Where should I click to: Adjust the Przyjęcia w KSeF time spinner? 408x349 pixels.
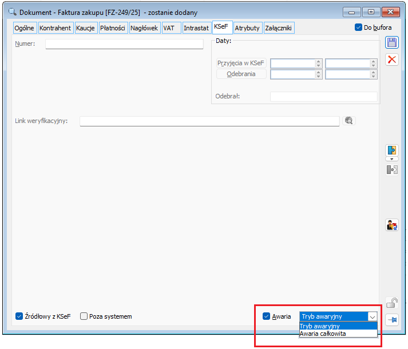tap(374, 64)
